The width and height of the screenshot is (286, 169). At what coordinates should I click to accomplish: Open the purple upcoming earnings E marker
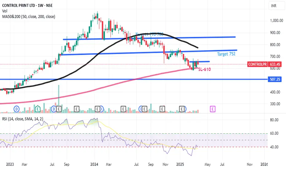point(212,109)
